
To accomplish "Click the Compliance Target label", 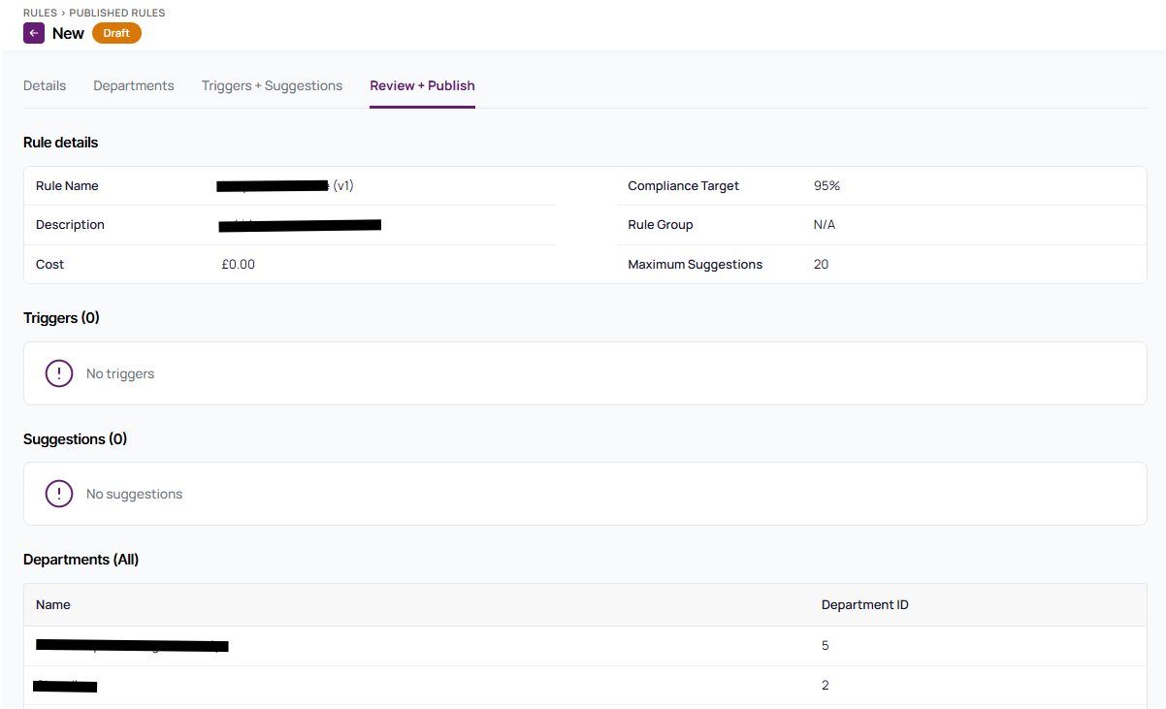I will tap(683, 185).
